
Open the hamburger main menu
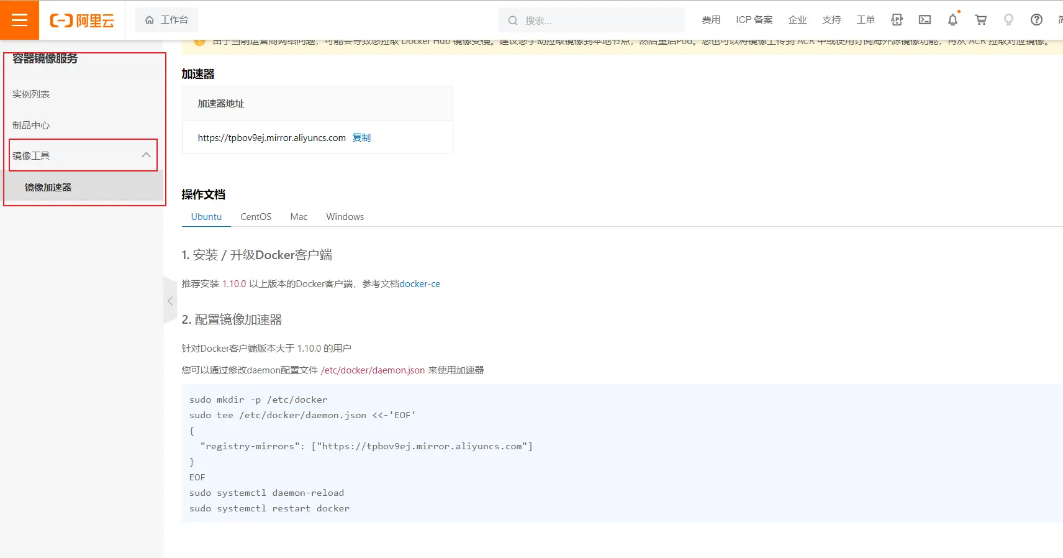click(x=19, y=20)
